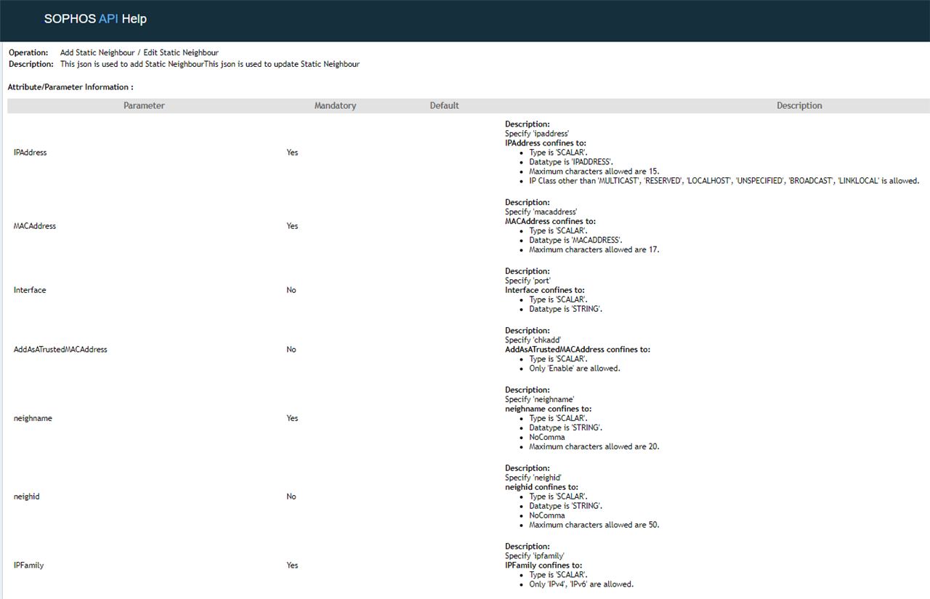
Task: Click 'Maximum characters allowed are 50' bullet
Action: tap(594, 526)
